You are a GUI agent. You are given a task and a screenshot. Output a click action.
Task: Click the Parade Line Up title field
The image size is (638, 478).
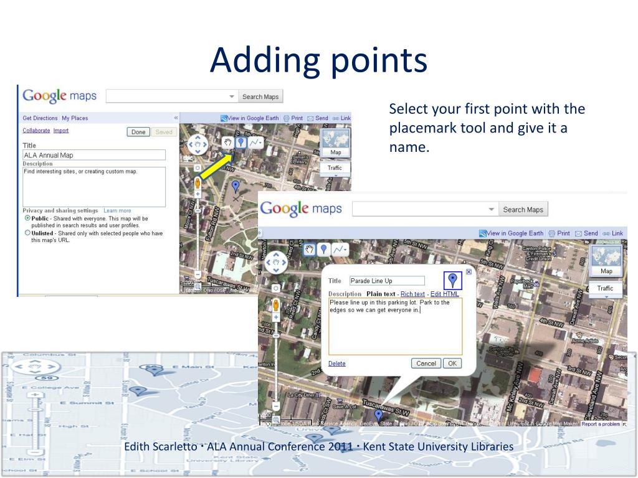(387, 281)
